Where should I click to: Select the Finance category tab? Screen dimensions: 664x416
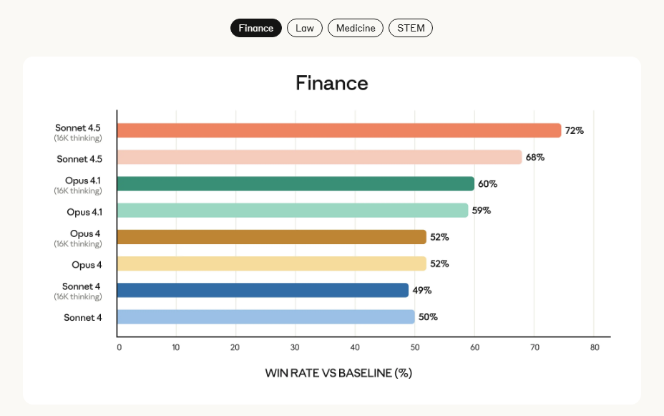256,28
